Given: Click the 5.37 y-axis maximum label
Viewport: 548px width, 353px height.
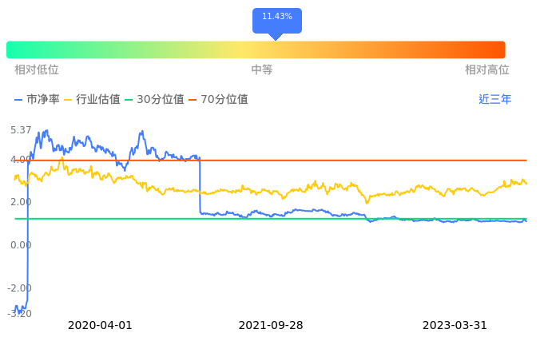Looking at the screenshot, I should tap(21, 130).
